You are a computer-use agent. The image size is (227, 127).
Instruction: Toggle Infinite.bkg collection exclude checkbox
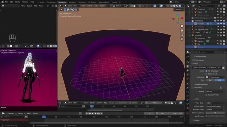pos(215,21)
